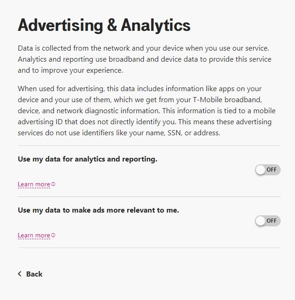Viewport: 295px width, 300px height.
Task: Click info icon beside ads Learn more
Action: click(x=53, y=235)
